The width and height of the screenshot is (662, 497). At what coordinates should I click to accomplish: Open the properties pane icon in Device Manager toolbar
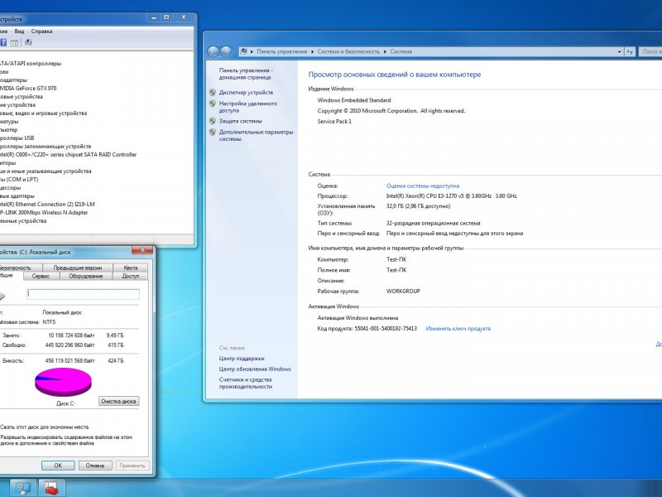14,42
